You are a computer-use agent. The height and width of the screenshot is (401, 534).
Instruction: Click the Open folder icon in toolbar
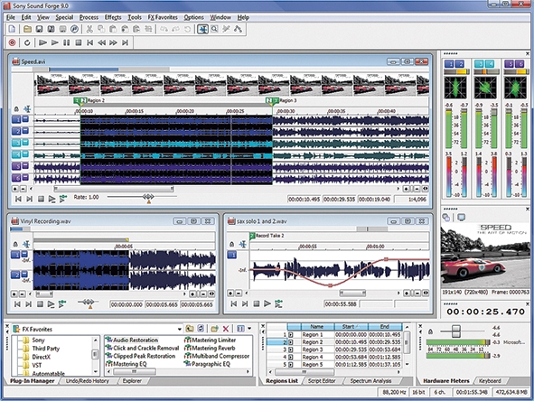tap(27, 29)
